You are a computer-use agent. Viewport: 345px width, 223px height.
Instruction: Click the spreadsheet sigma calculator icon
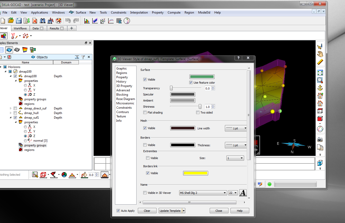119,21
